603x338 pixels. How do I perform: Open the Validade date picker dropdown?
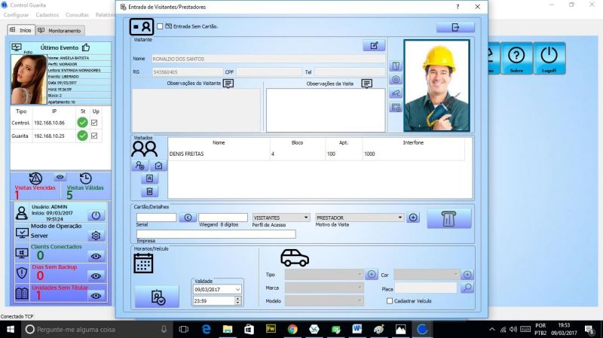click(x=238, y=289)
